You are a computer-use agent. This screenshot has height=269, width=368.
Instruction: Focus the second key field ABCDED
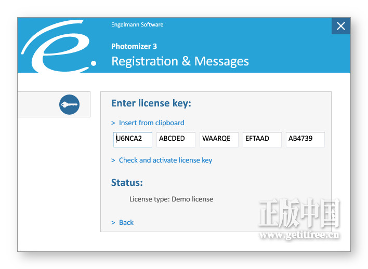(x=176, y=140)
